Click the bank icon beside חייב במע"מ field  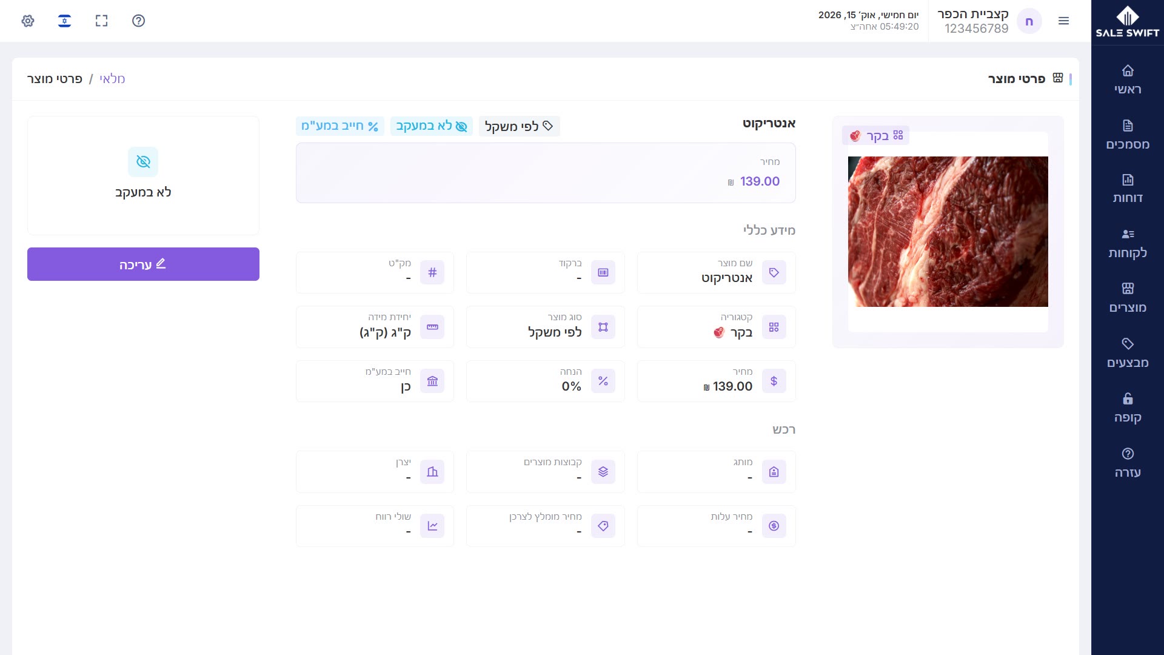[432, 381]
